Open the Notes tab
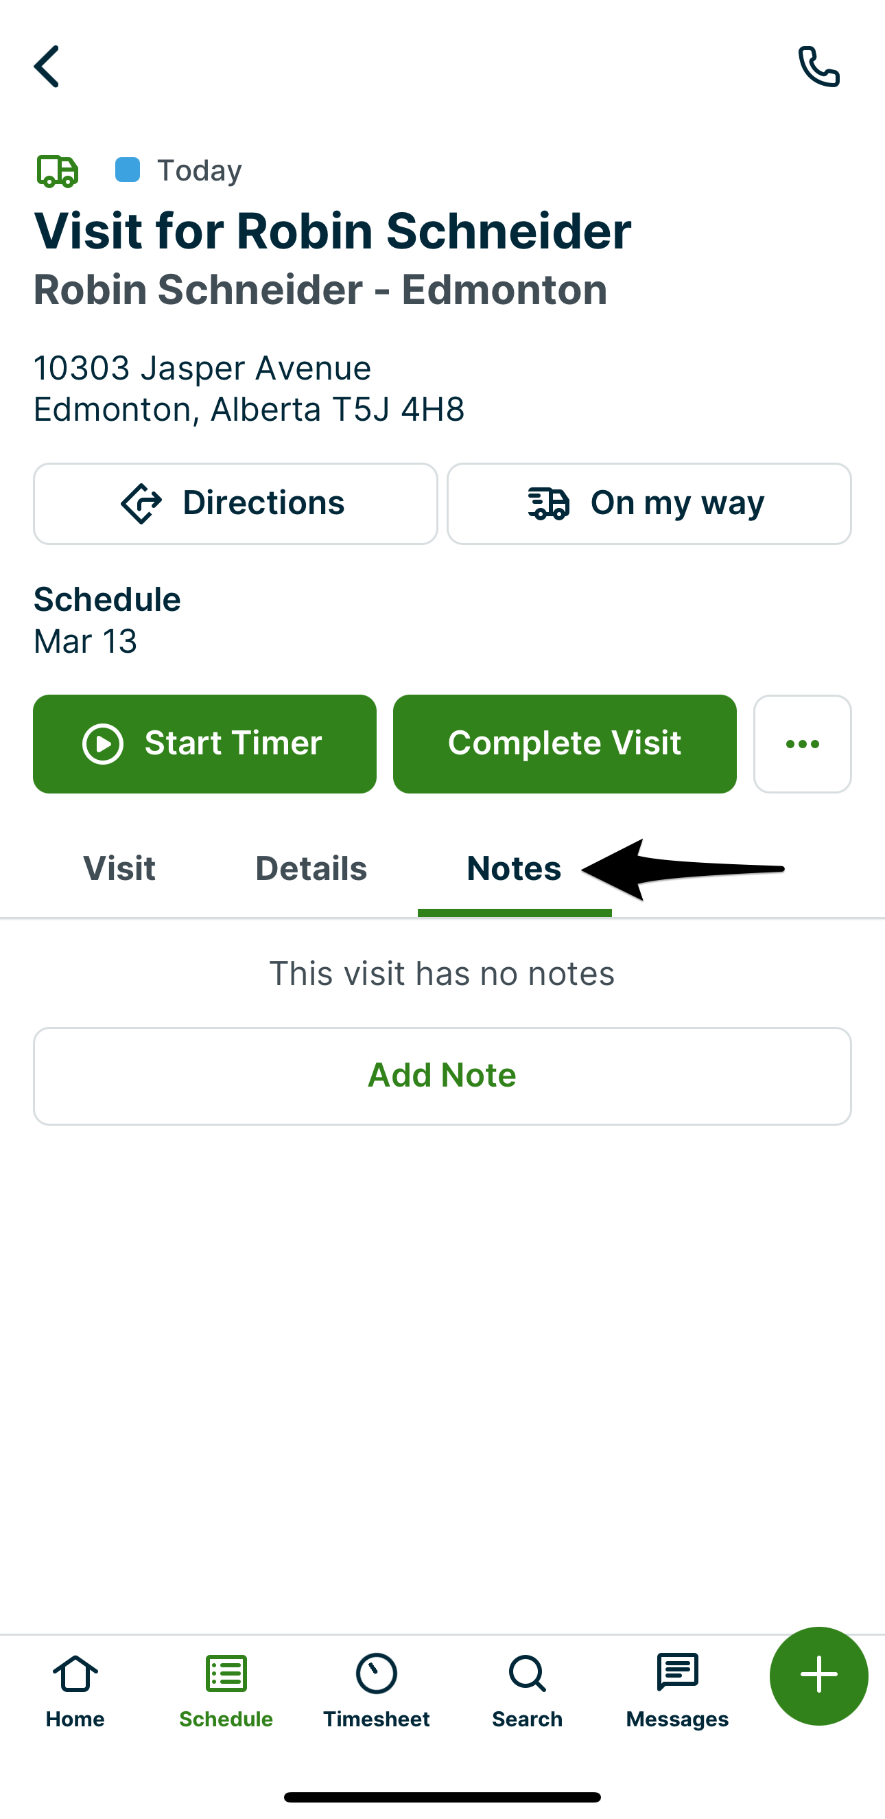The height and width of the screenshot is (1819, 885). pos(514,868)
